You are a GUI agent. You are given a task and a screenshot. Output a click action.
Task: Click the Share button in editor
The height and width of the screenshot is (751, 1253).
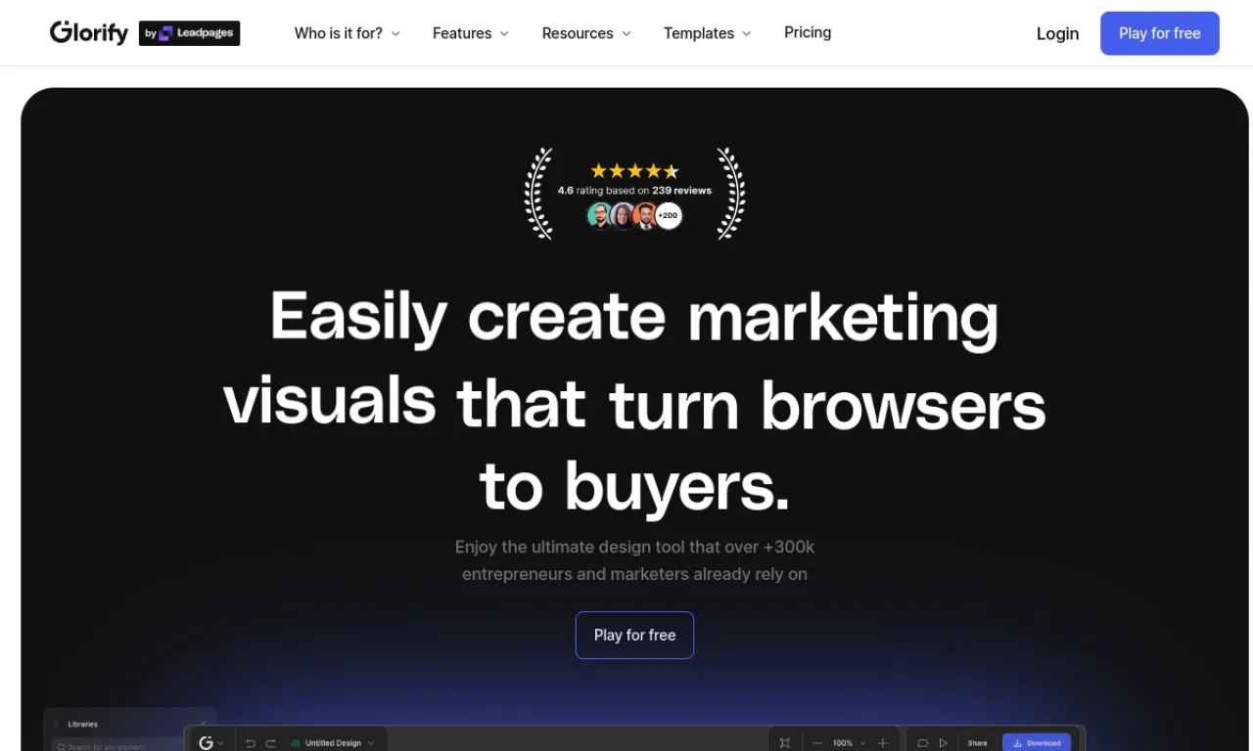[977, 743]
